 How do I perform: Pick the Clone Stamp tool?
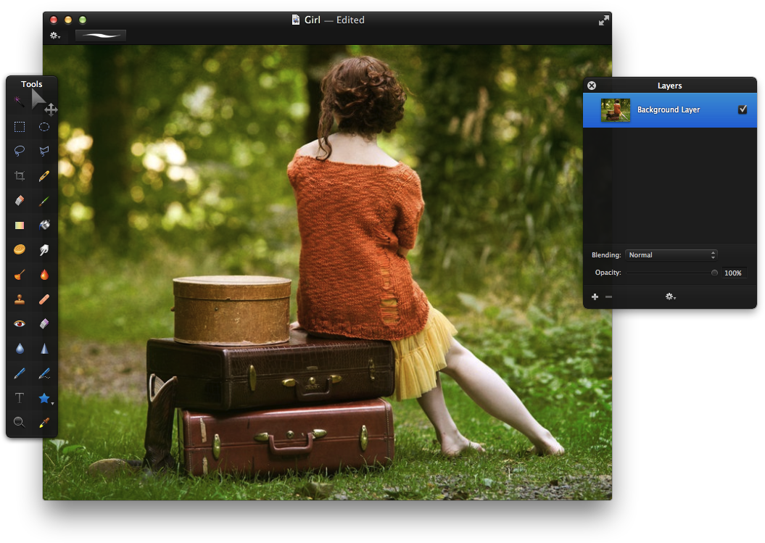[x=20, y=299]
